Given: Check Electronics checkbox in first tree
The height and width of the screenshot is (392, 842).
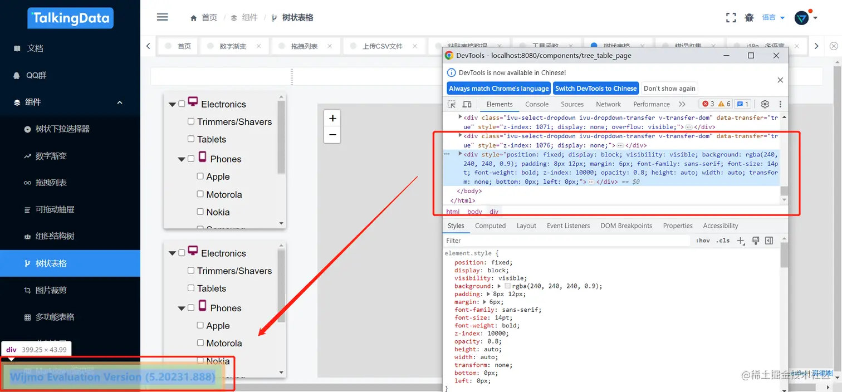Looking at the screenshot, I should (182, 104).
